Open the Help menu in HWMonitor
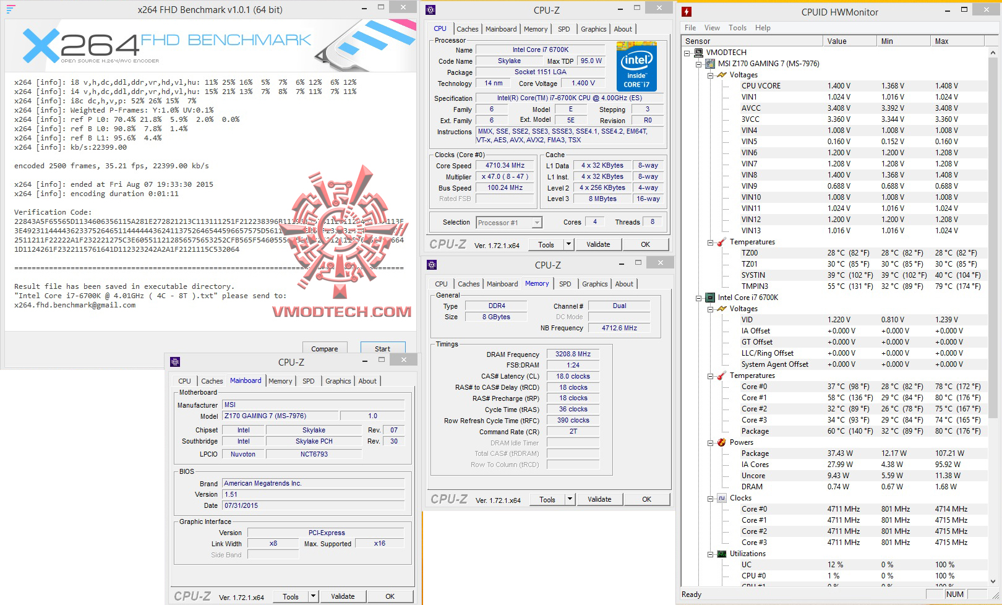 click(763, 28)
